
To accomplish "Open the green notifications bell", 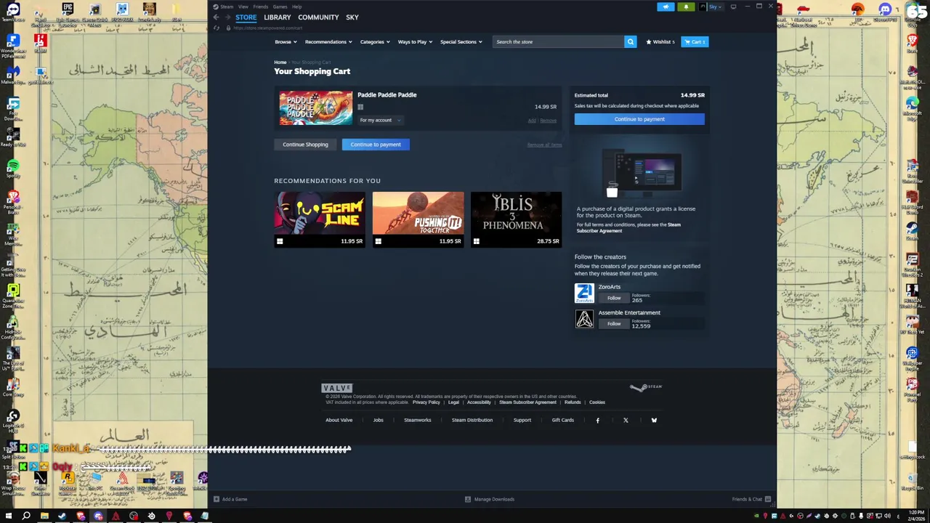I will 686,7.
